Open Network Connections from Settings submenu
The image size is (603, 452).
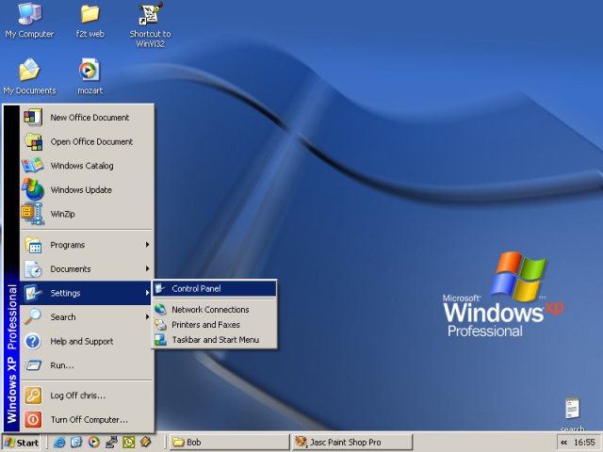coord(215,310)
